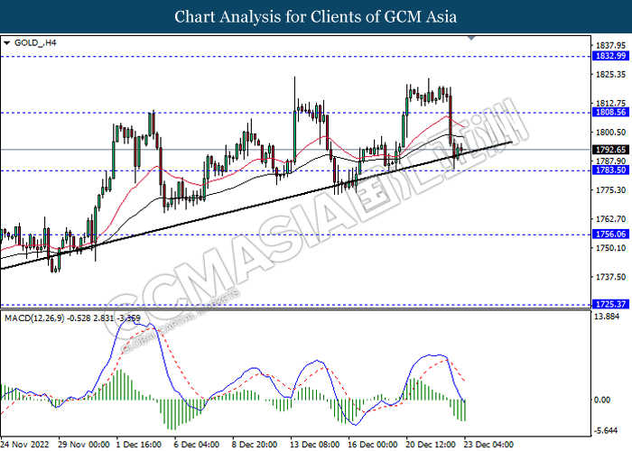The width and height of the screenshot is (632, 451).
Task: Click the 1750.10 price axis value
Action: (610, 248)
